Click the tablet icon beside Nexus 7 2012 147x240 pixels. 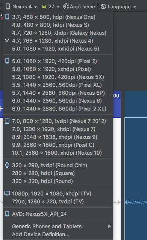click(x=7, y=121)
